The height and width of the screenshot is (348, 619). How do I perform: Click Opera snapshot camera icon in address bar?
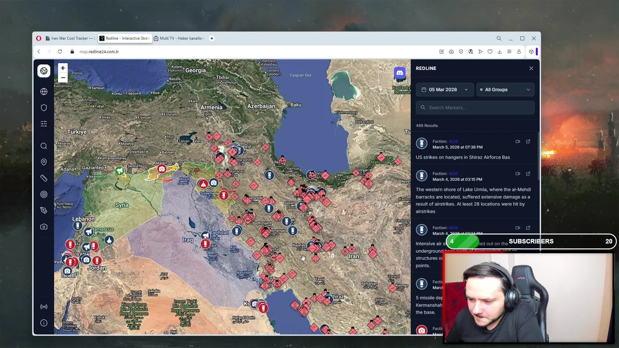[x=451, y=52]
